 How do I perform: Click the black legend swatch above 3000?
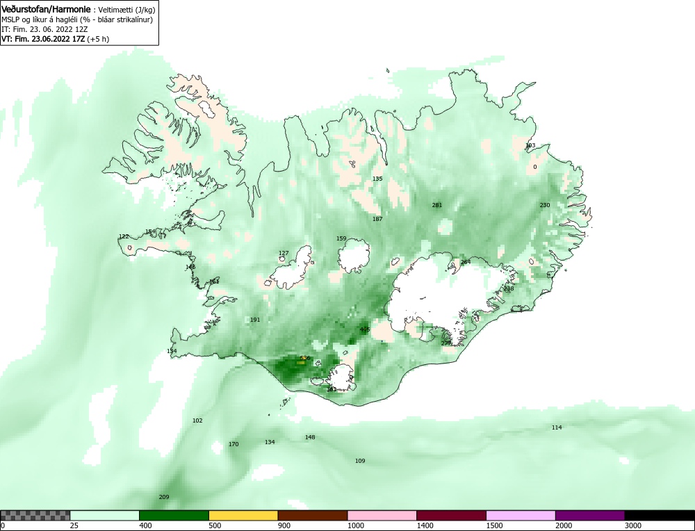point(660,516)
